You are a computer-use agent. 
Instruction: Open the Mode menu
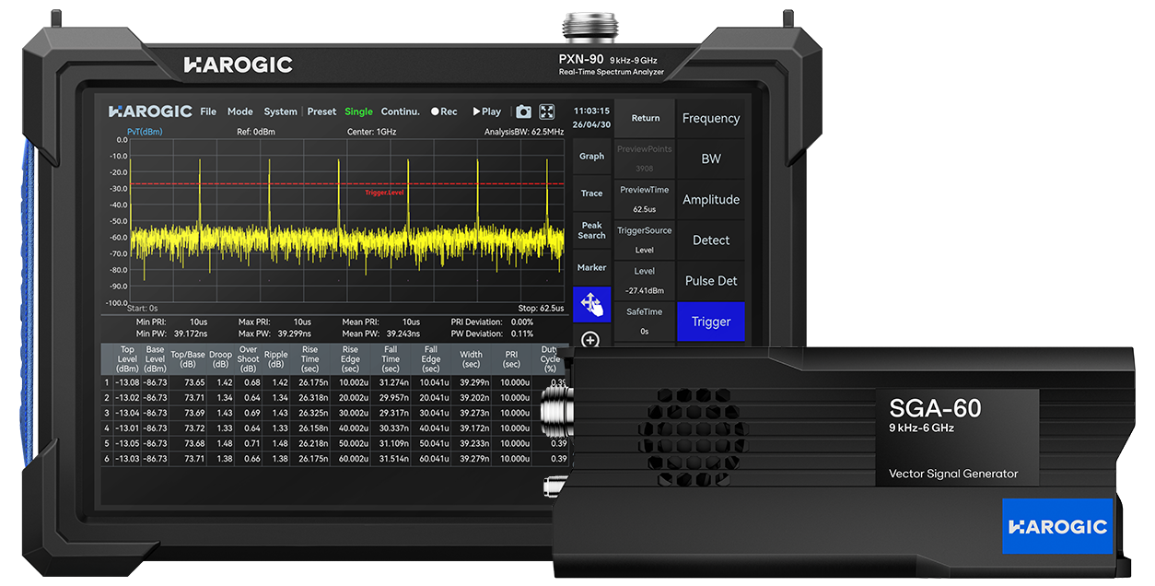tap(239, 111)
